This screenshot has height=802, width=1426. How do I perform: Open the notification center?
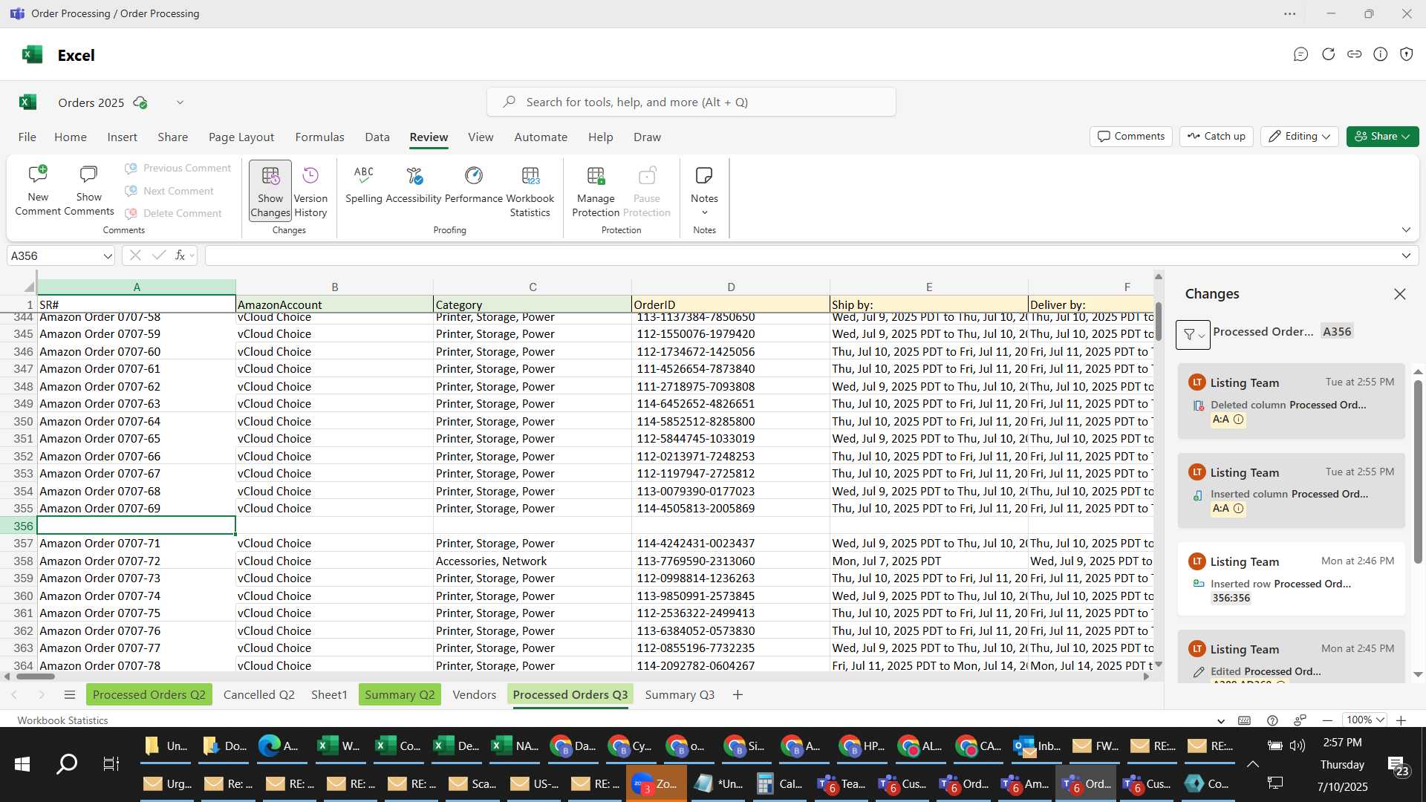click(1397, 766)
